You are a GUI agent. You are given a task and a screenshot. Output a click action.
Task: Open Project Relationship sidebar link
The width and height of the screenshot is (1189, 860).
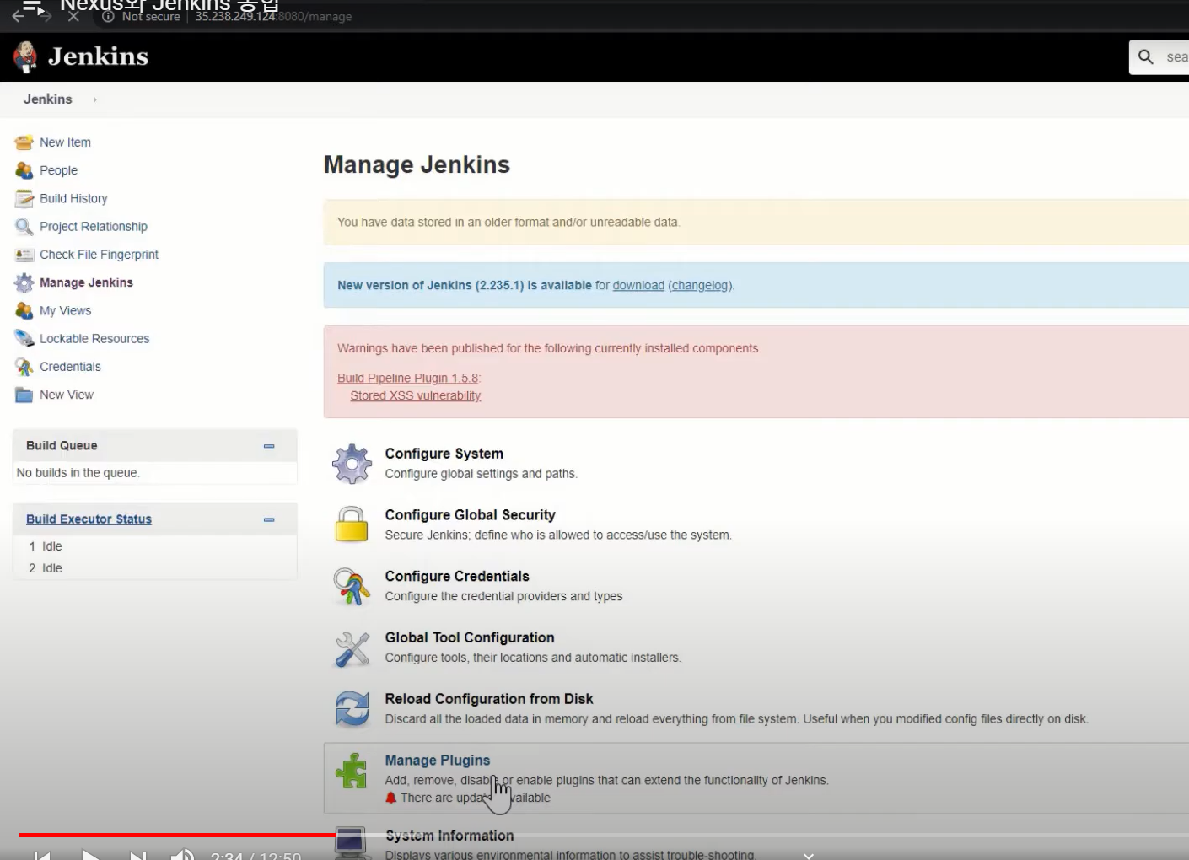93,226
